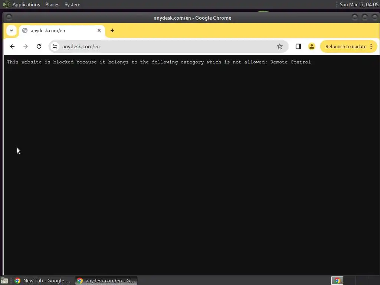Image resolution: width=380 pixels, height=285 pixels.
Task: Open the Chrome profile avatar
Action: (x=312, y=46)
